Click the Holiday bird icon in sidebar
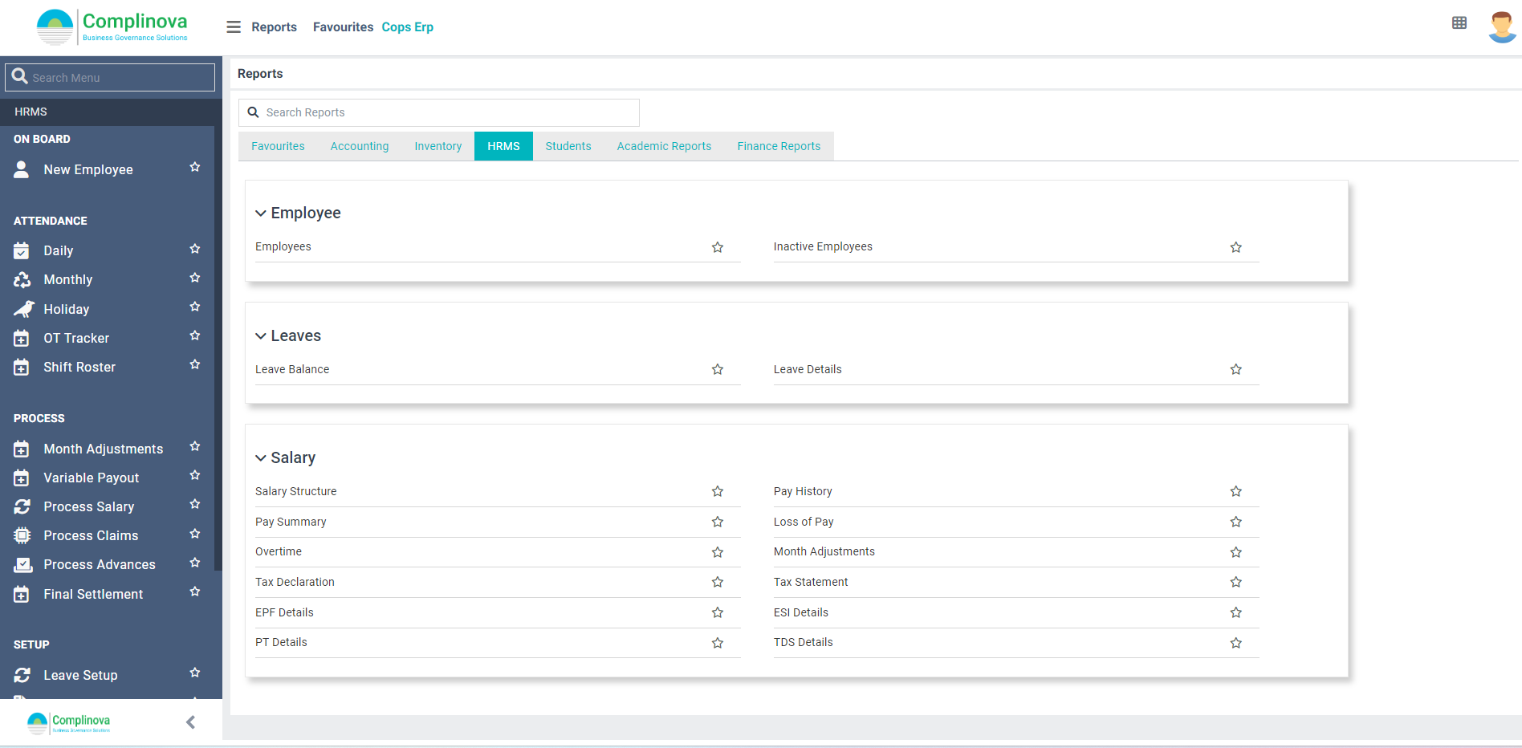The width and height of the screenshot is (1522, 748). 23,309
